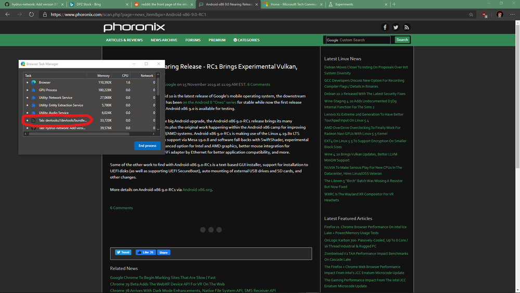Click the Facebook Share button
The image size is (520, 293).
[163, 252]
